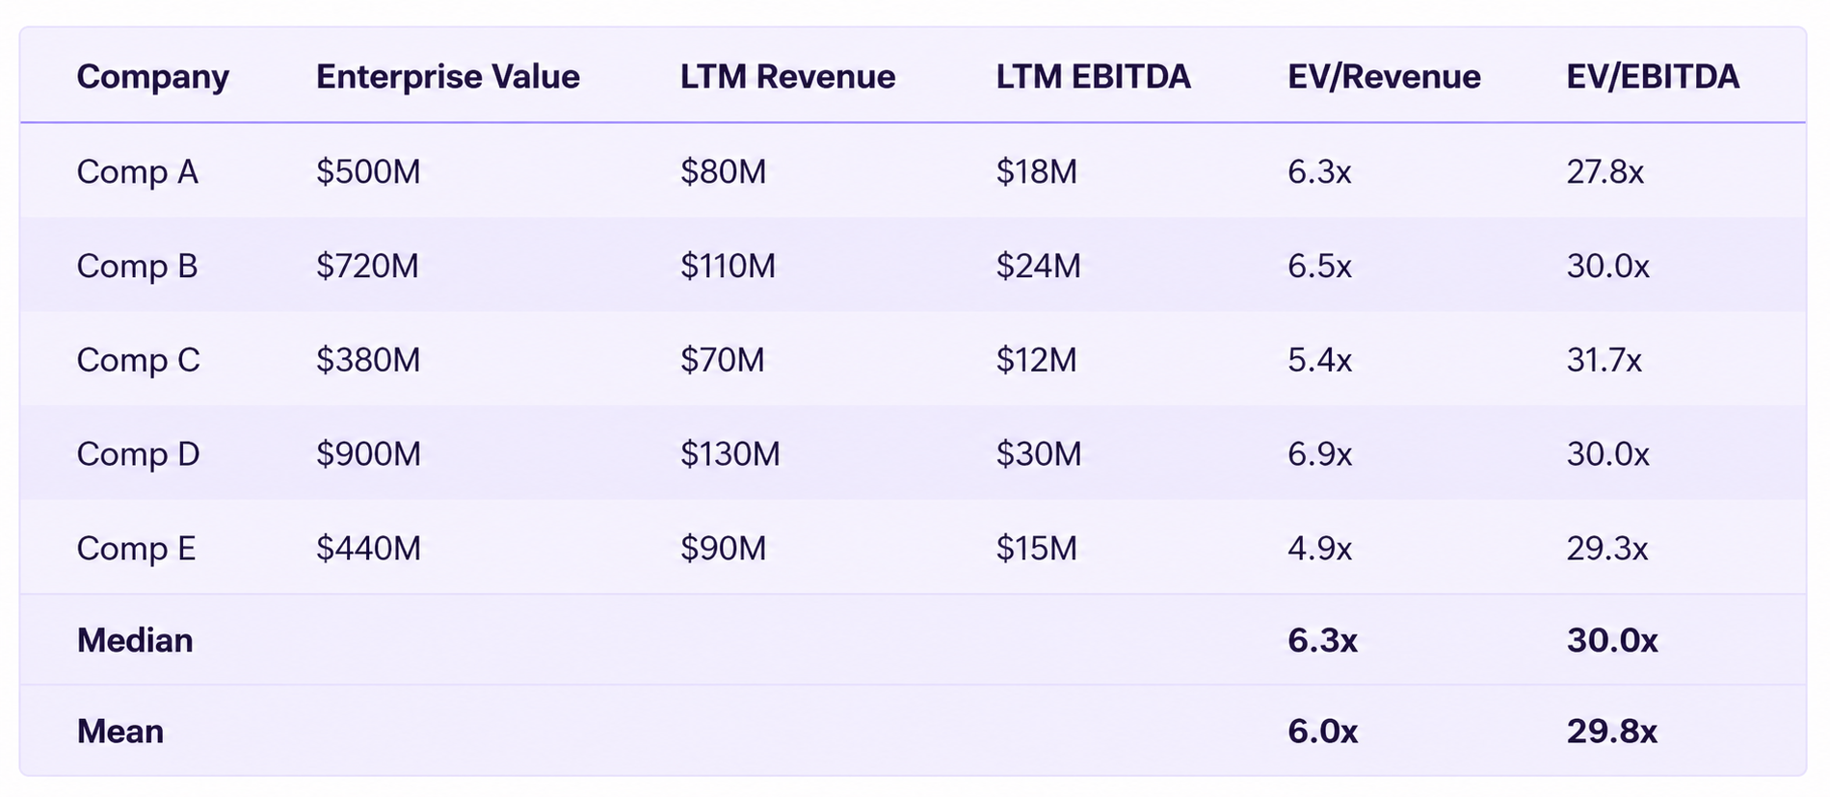Select the Comp A row label

138,171
